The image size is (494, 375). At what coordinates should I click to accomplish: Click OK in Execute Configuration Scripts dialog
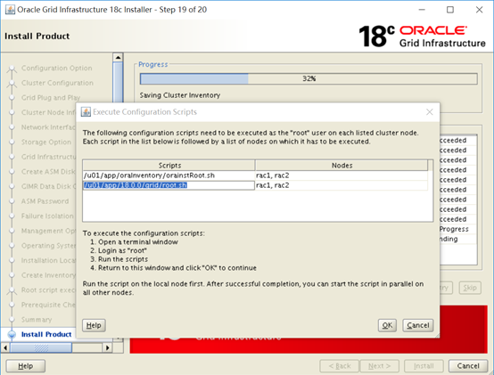point(387,325)
